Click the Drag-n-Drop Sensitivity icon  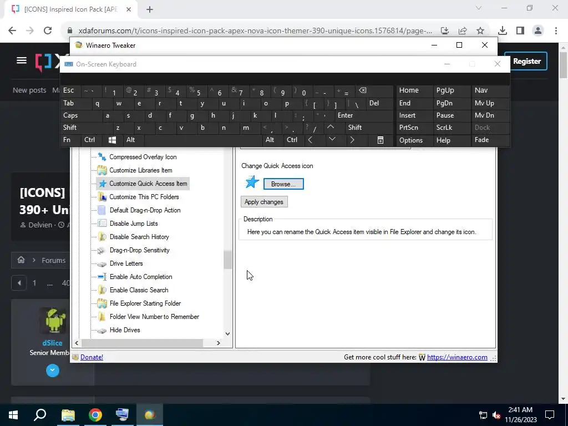102,250
